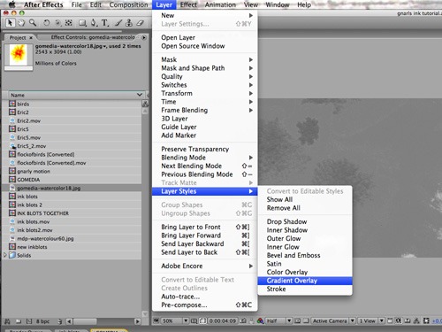
Task: Open the 1 View layout dropdown
Action: 370,320
